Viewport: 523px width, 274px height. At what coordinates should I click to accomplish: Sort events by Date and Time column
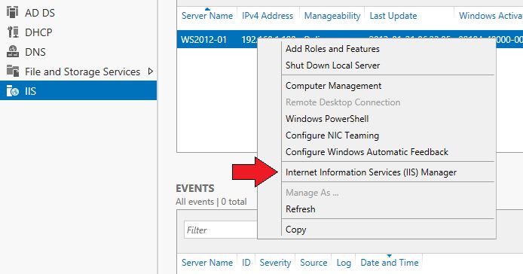point(390,263)
